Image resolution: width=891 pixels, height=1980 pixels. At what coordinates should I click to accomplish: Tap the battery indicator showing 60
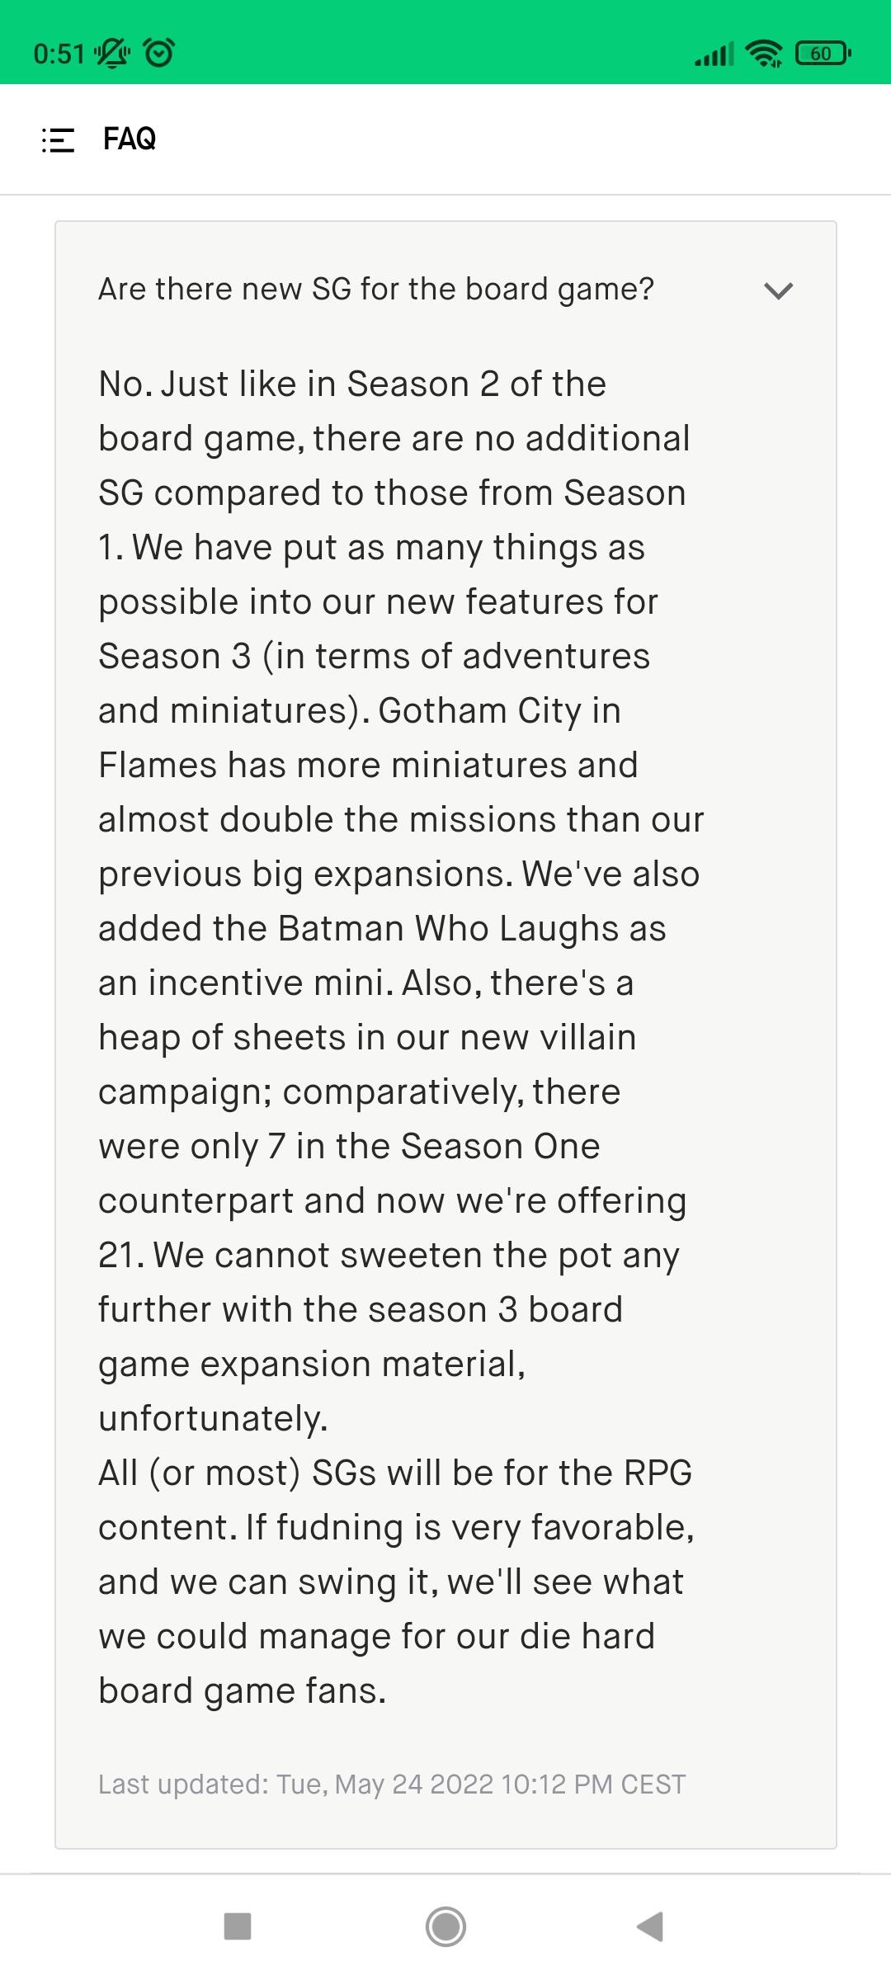point(823,54)
